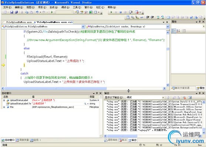The width and height of the screenshot is (206, 147).
Task: Open the Autos window position dropdown arrow
Action: pos(94,93)
